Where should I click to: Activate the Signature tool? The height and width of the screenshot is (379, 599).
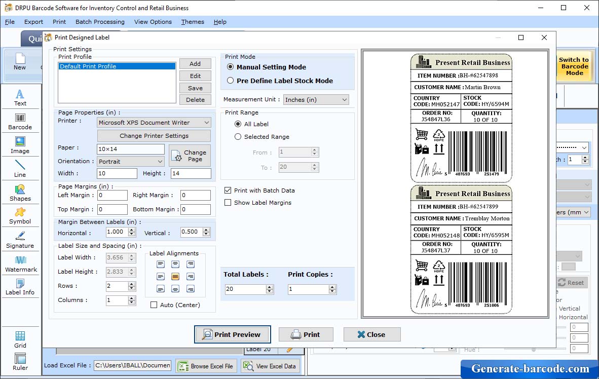[20, 240]
